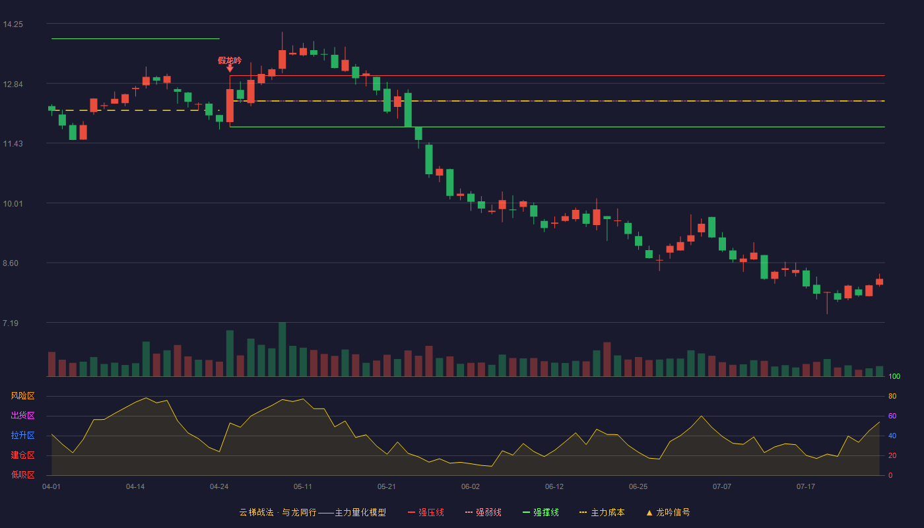Select the 假龙吟 signal label
Image resolution: width=924 pixels, height=528 pixels.
(x=230, y=60)
